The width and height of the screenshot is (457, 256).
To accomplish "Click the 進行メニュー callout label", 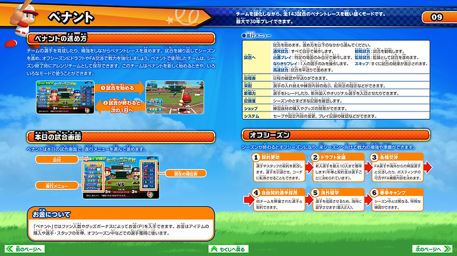I will click(57, 186).
